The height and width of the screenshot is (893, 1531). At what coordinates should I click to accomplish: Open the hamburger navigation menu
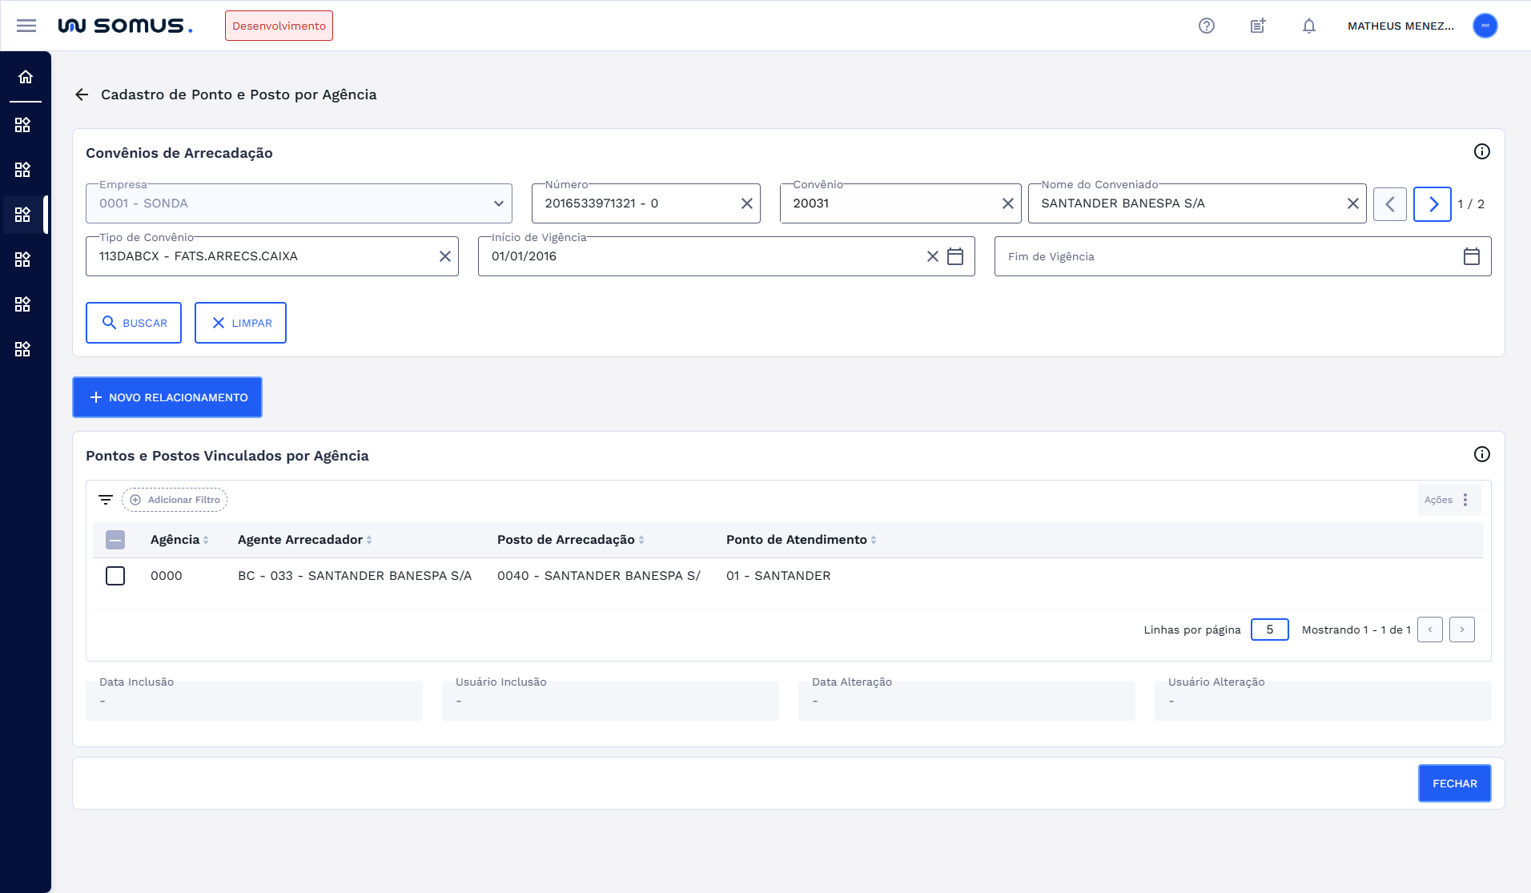click(x=26, y=26)
